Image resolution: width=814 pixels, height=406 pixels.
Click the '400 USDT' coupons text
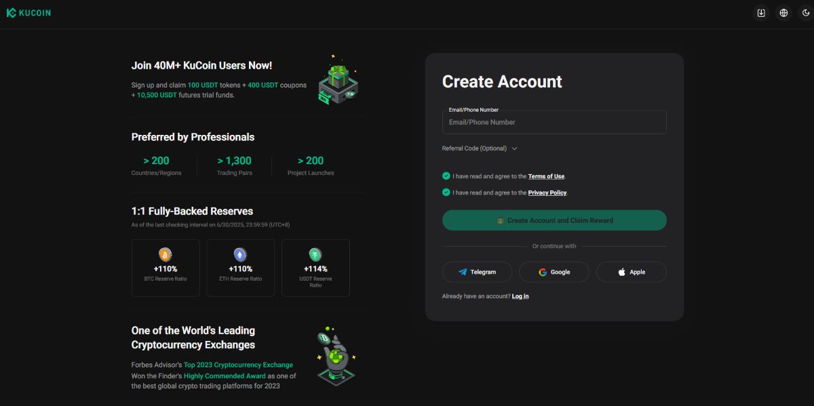pos(263,85)
